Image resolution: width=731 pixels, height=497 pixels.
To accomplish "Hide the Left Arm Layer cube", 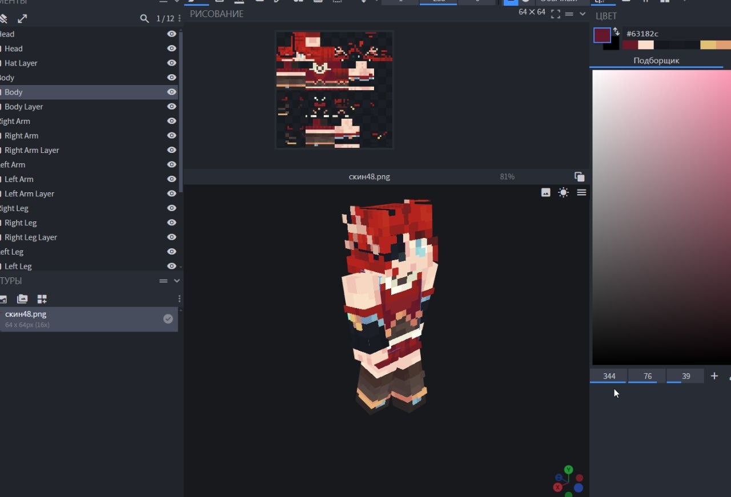I will 171,193.
